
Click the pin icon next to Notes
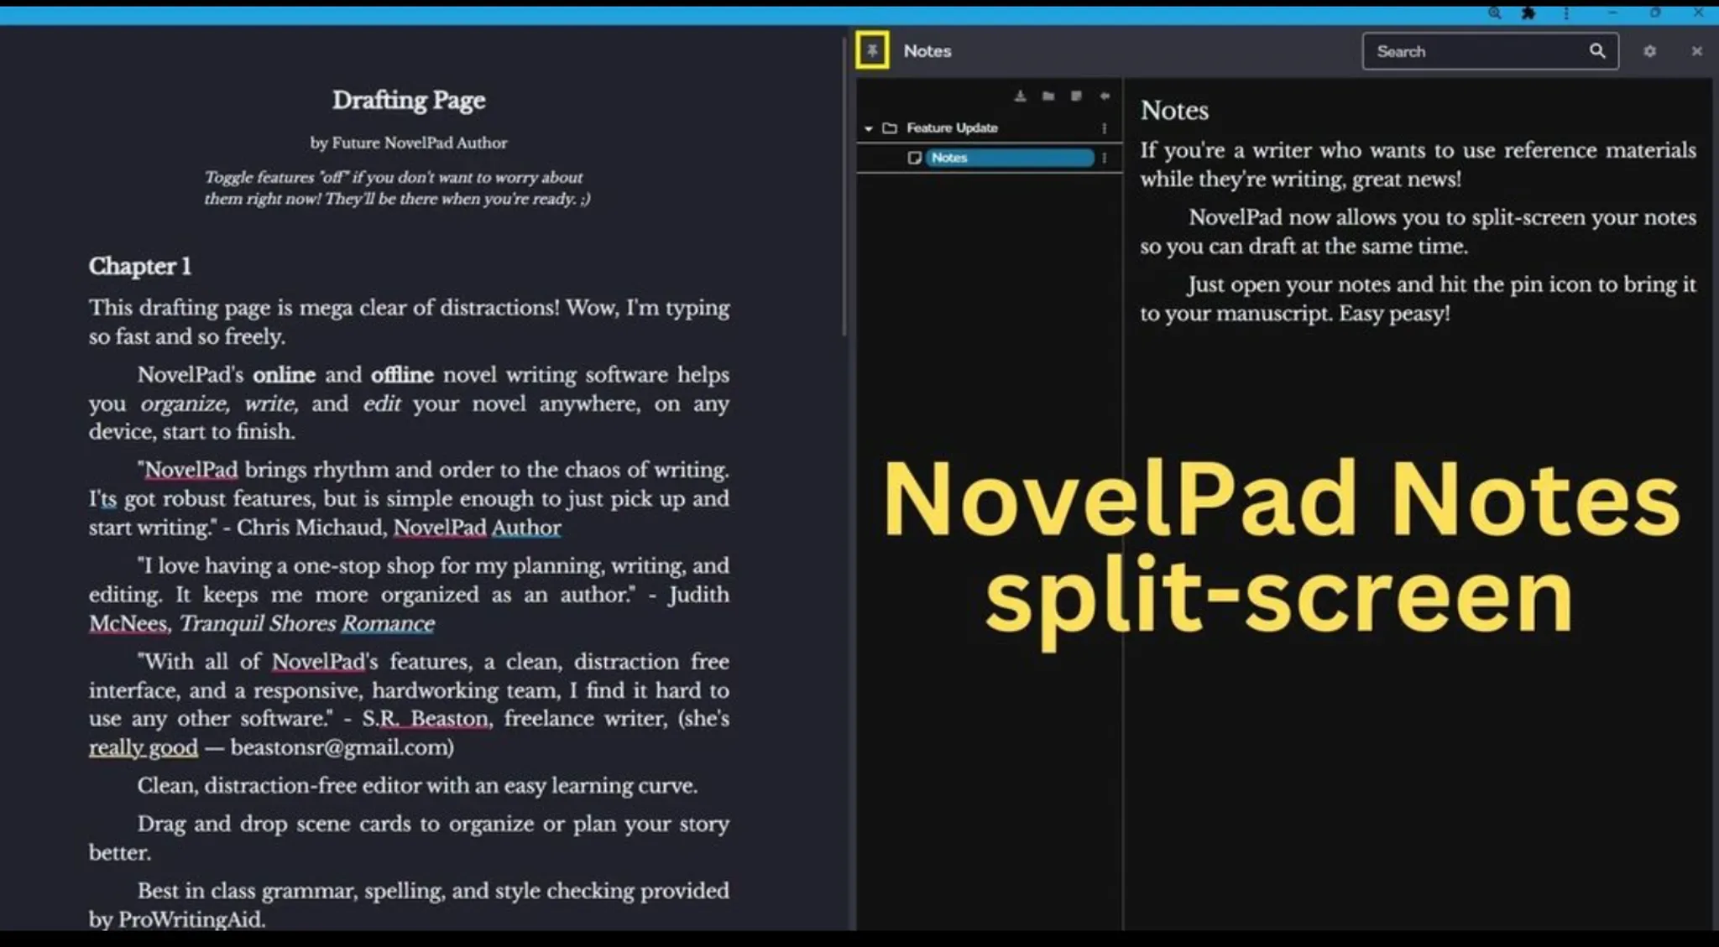click(x=872, y=51)
